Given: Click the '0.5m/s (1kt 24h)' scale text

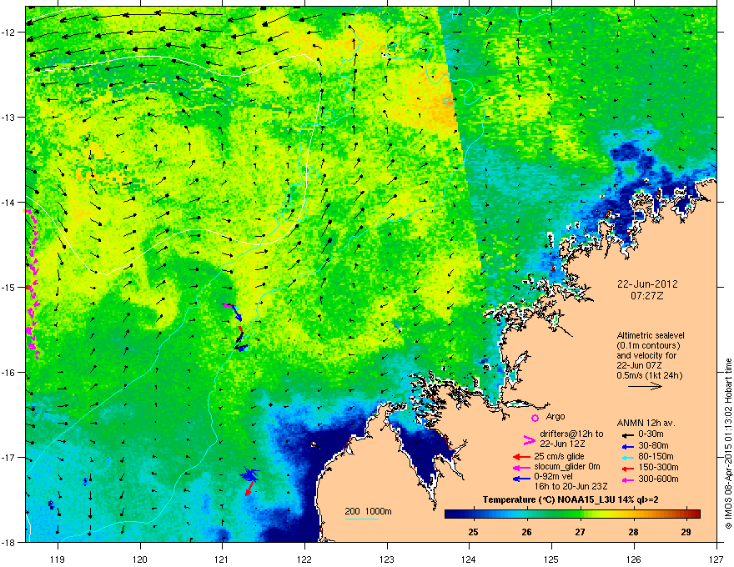Looking at the screenshot, I should 649,375.
